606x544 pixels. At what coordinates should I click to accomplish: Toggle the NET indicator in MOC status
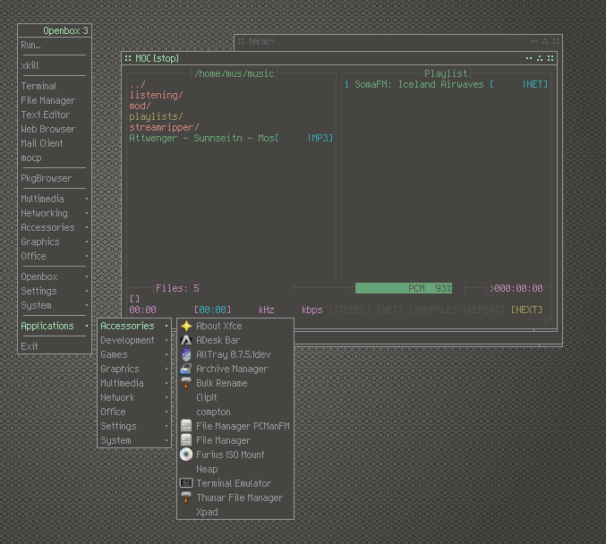pyautogui.click(x=389, y=310)
